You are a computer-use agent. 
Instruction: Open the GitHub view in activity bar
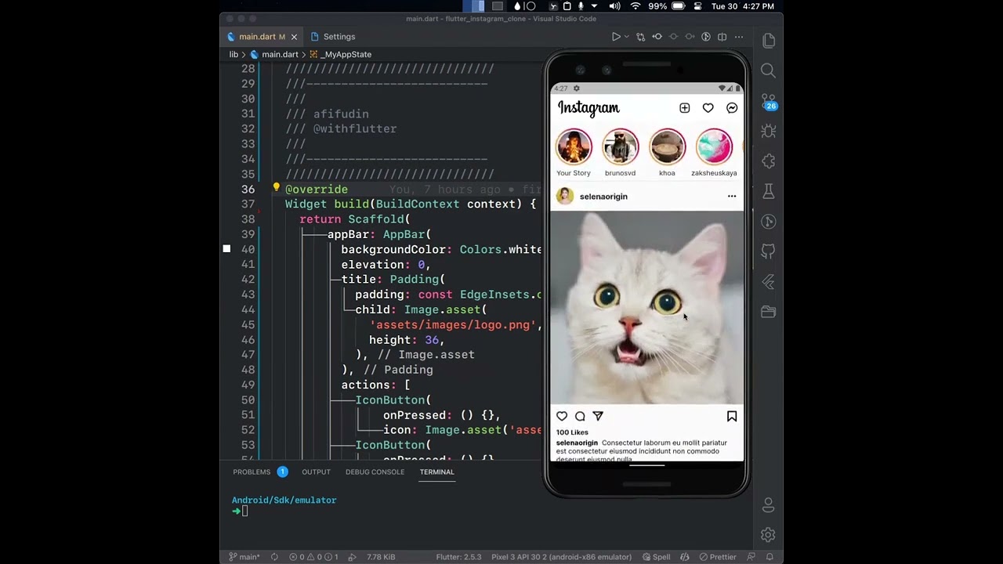click(x=768, y=251)
